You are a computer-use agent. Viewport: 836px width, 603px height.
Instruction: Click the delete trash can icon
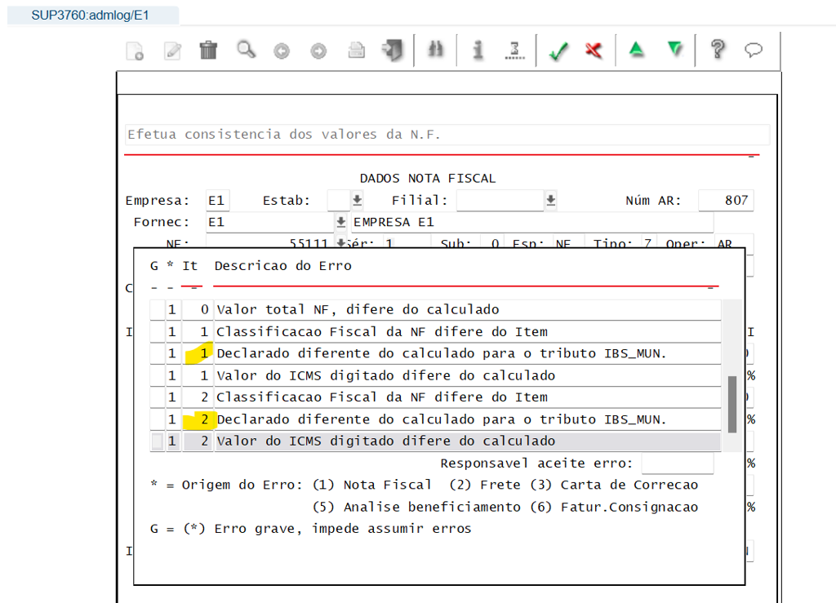click(x=208, y=50)
